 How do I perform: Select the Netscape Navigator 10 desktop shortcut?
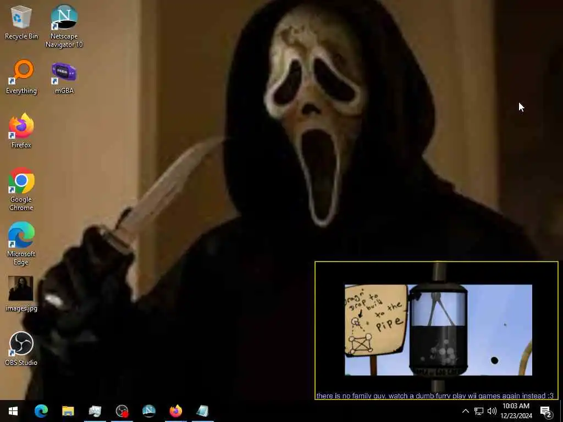64,26
